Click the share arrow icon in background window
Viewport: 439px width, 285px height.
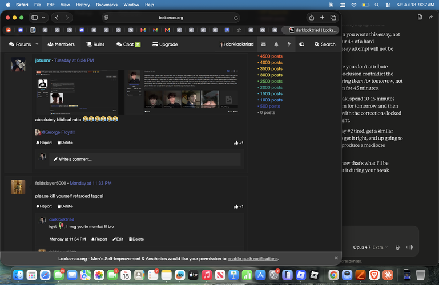[x=430, y=17]
